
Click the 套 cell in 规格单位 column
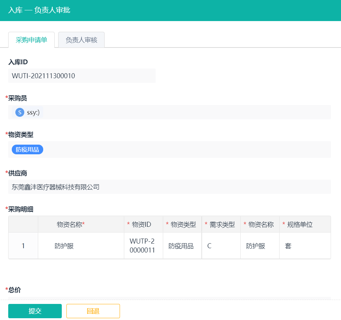click(x=289, y=246)
